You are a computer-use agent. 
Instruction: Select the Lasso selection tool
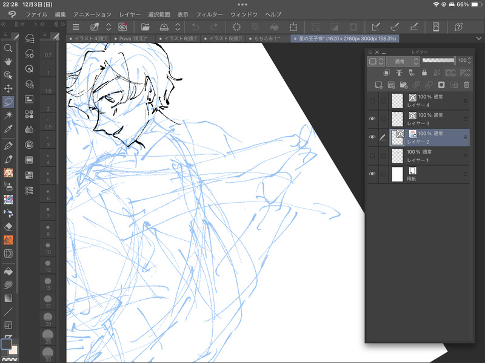coord(8,102)
